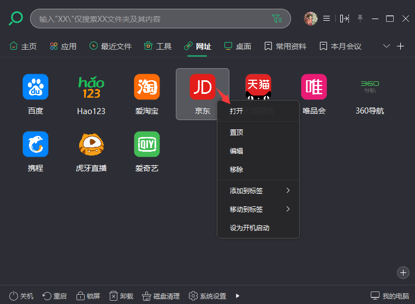Open 我的电脑 My Computer

(x=389, y=296)
